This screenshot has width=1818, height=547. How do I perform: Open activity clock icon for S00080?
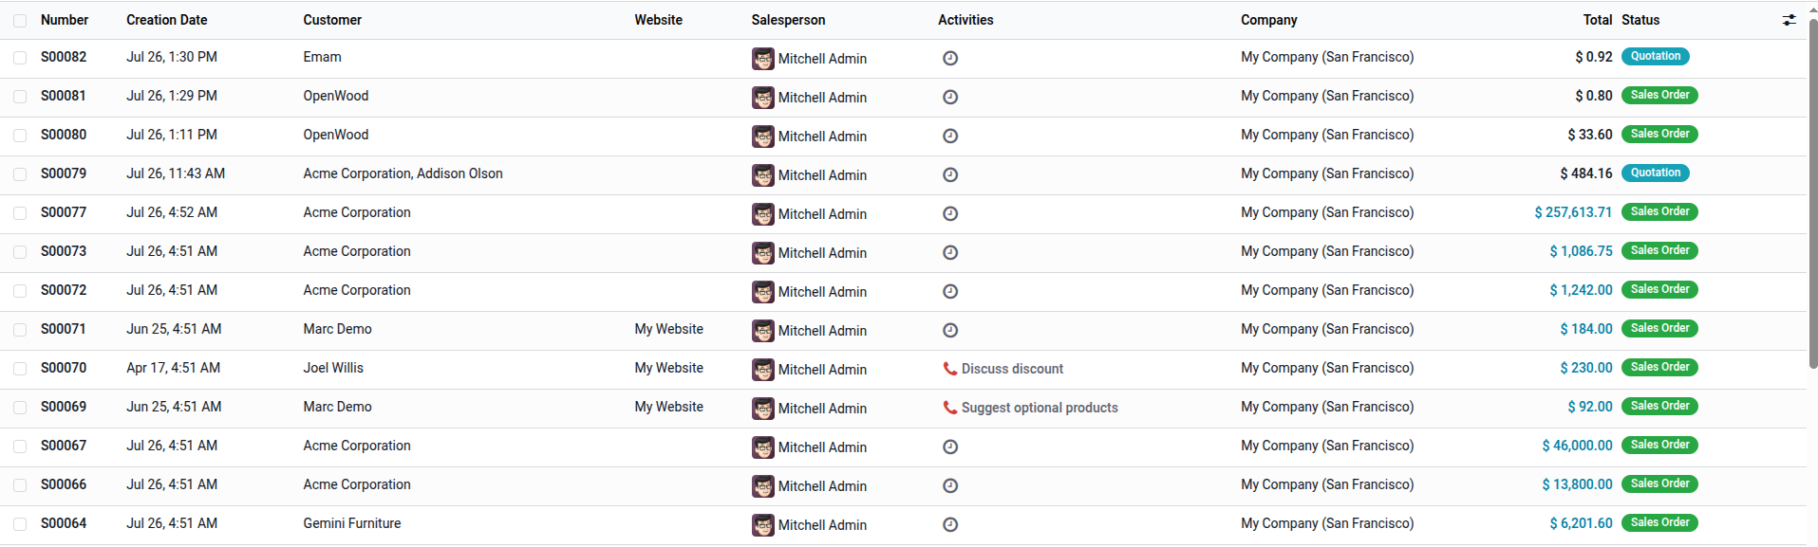(x=949, y=137)
